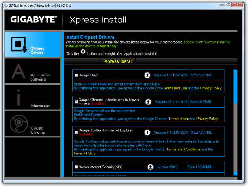249x187 pixels.
Task: Click the letter i information icon
Action: tap(19, 97)
